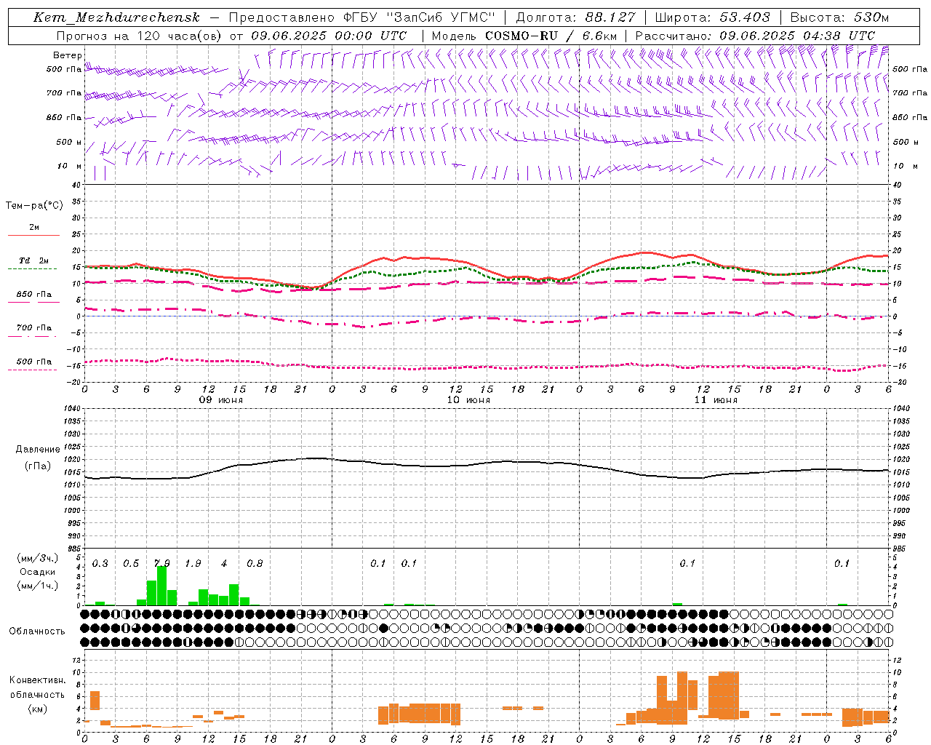Click the Давление pressure panel label
931x745 pixels.
[x=38, y=450]
